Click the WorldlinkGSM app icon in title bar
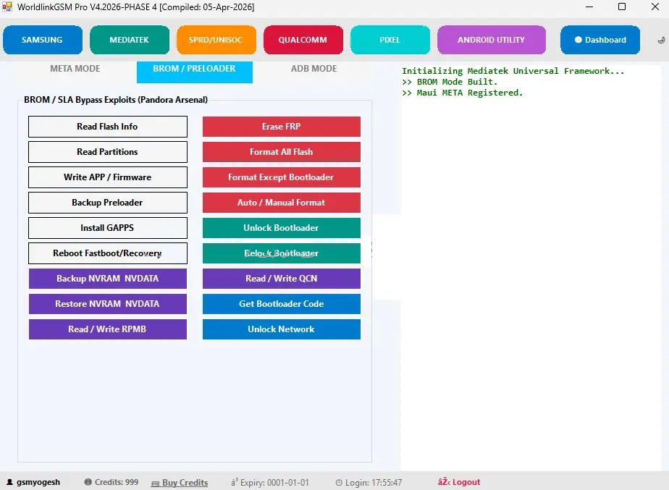Screen dimensions: 669x490 tap(7, 7)
